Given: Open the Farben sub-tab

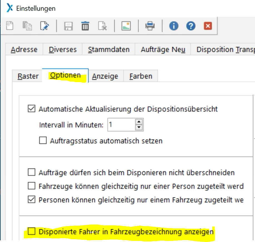Looking at the screenshot, I should pos(141,76).
